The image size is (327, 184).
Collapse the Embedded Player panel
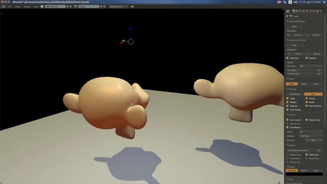pyautogui.click(x=287, y=21)
